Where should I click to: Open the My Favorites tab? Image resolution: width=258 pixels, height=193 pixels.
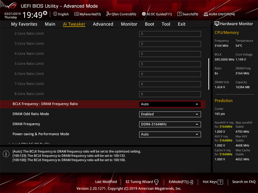click(24, 24)
